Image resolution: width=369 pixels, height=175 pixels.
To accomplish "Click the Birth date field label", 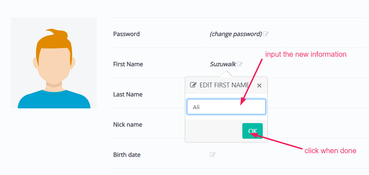I will pos(127,155).
